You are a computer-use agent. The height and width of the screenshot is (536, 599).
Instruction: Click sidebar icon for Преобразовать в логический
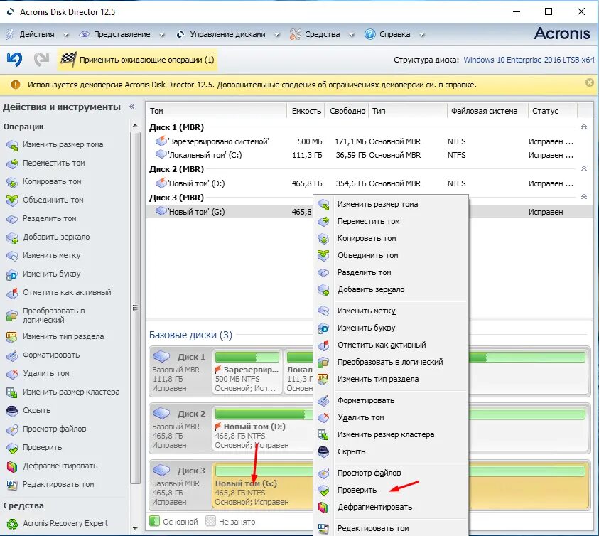pyautogui.click(x=12, y=316)
